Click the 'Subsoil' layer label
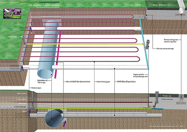This screenshot has width=187, height=132. pos(24,111)
